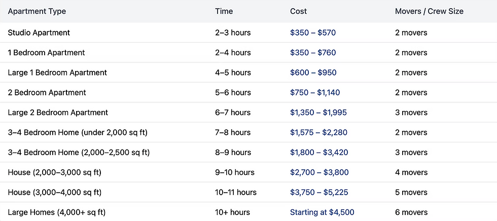Select the 2 Bedroom Apartment row label

[47, 92]
